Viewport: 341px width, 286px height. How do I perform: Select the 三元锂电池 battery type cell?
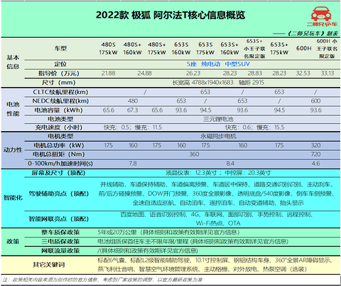[x=218, y=119]
